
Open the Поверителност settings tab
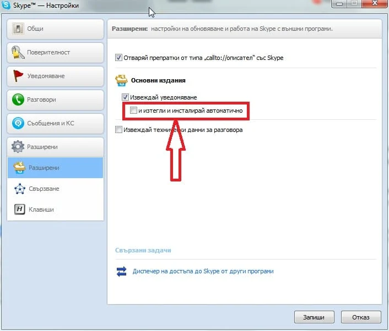point(55,52)
